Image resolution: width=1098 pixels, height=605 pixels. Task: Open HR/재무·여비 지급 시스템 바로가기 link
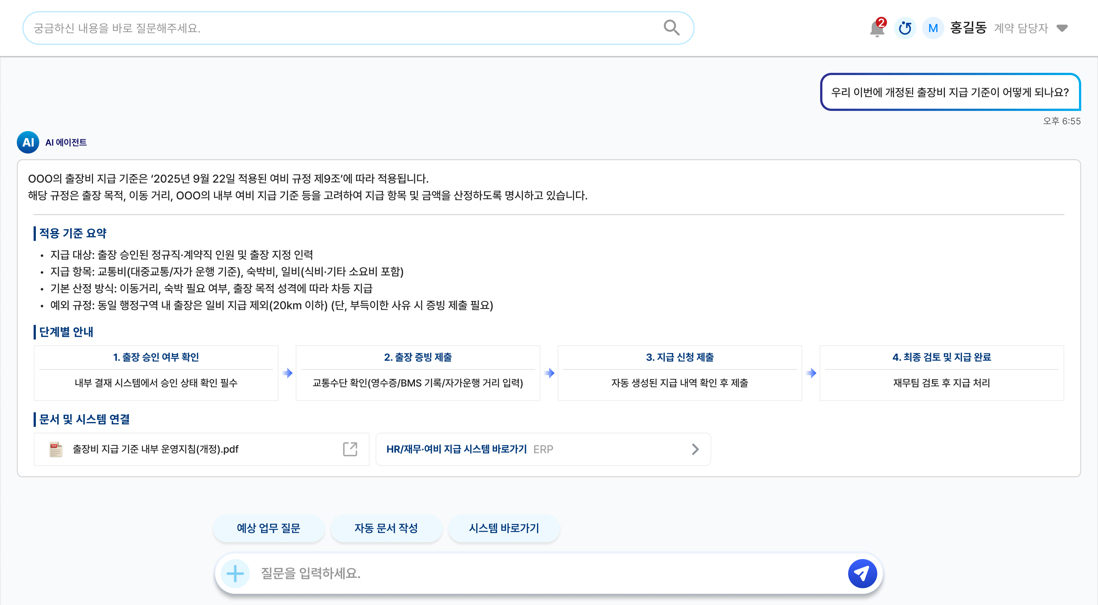pyautogui.click(x=543, y=449)
